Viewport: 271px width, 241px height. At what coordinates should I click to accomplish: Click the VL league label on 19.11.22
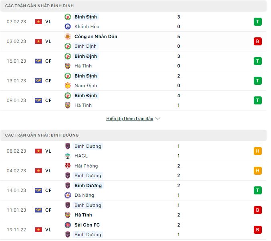pyautogui.click(x=48, y=230)
